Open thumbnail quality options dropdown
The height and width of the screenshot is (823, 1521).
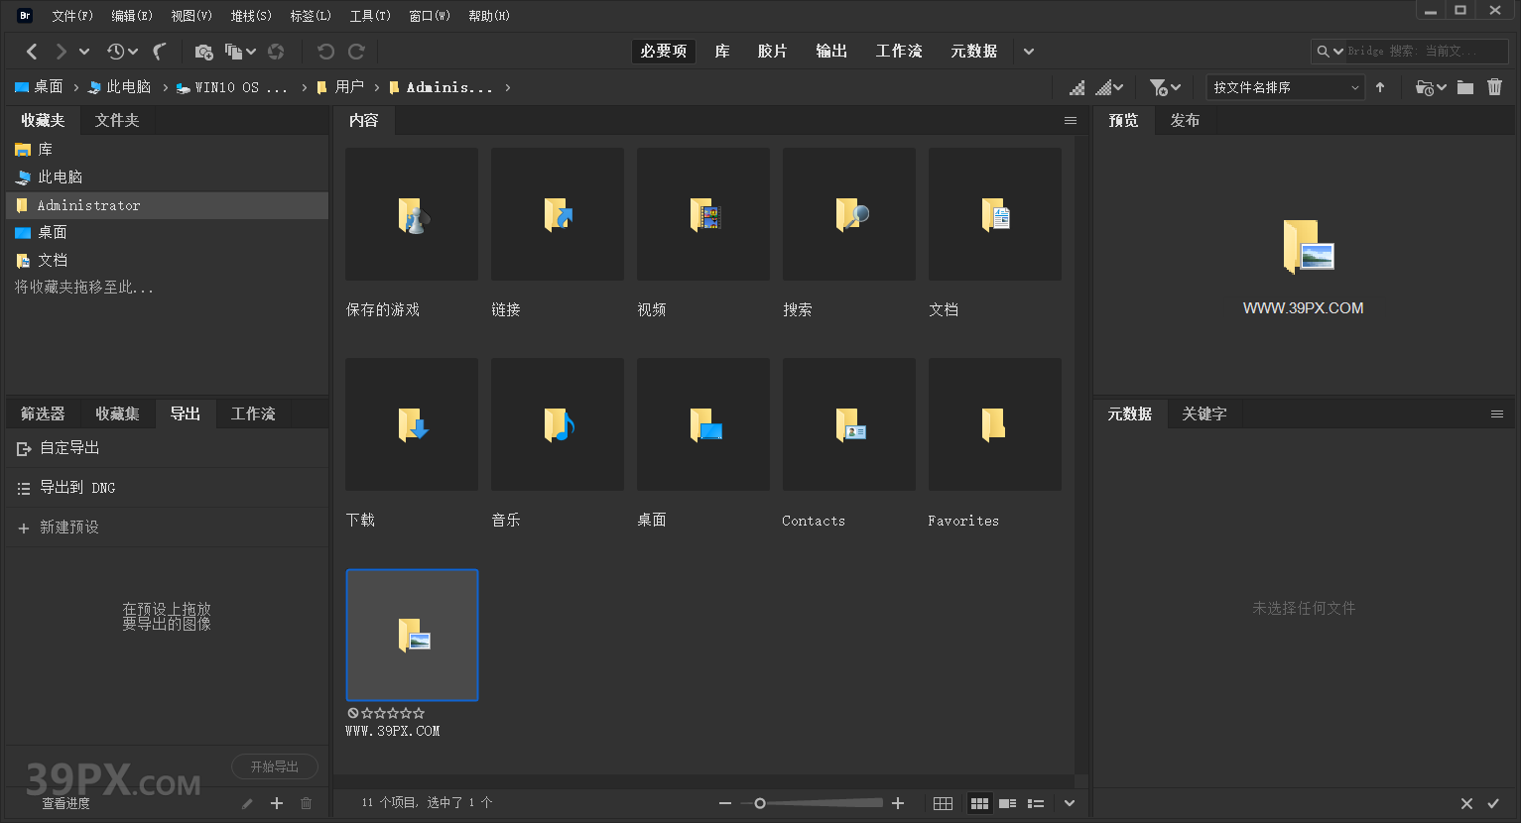click(x=1109, y=87)
